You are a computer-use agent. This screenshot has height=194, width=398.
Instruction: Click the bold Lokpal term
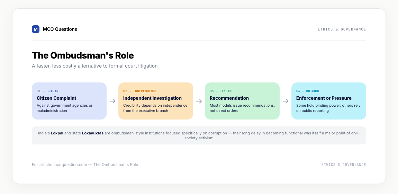[x=57, y=133]
